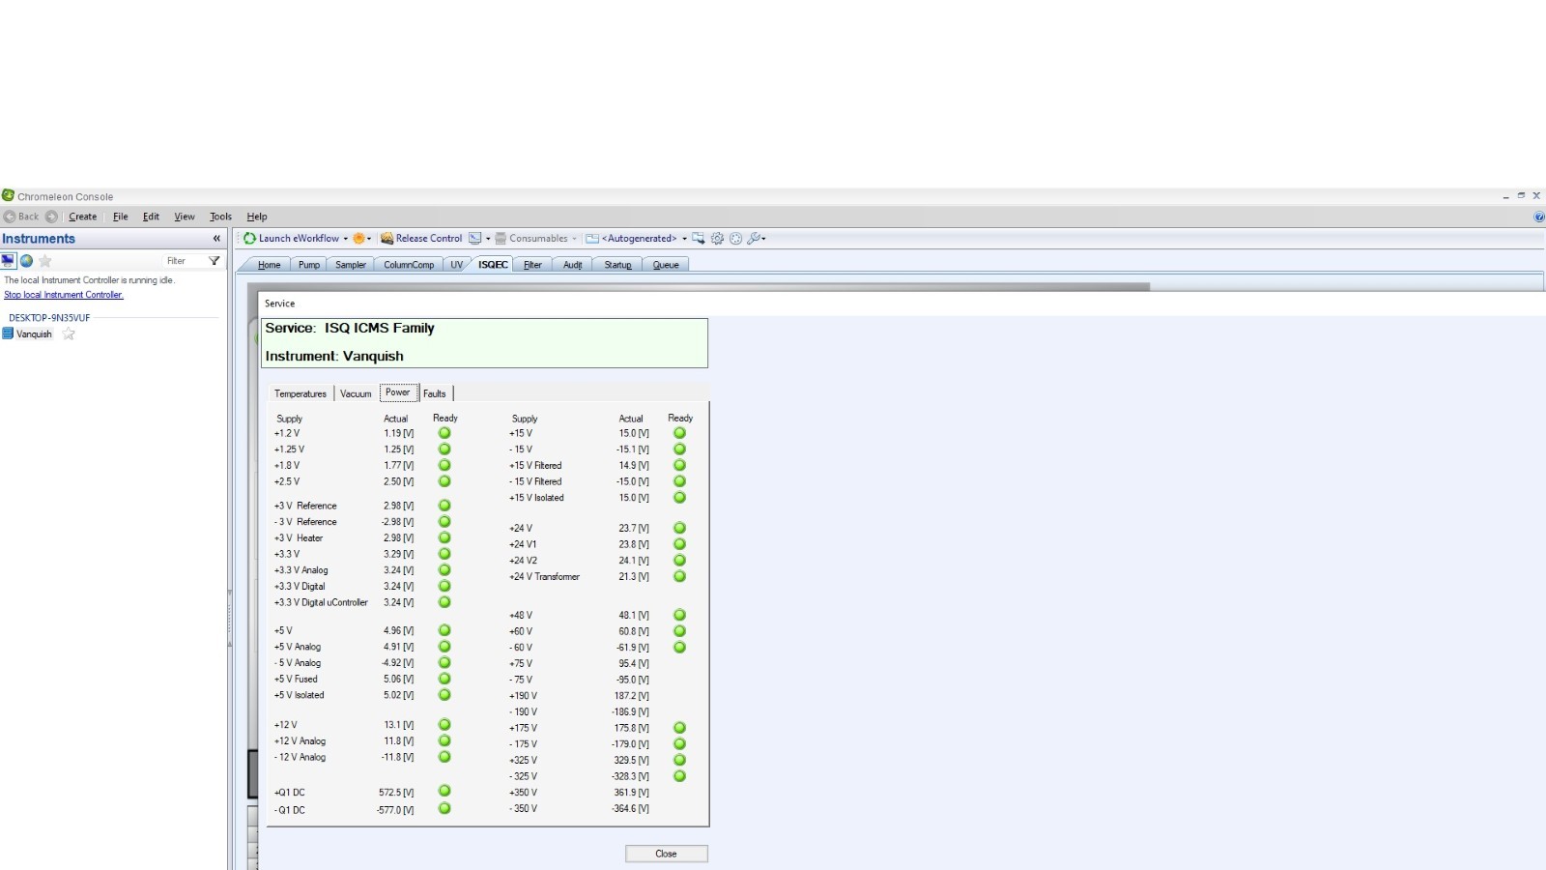Toggle the favorites star filter in Instruments

pyautogui.click(x=45, y=261)
